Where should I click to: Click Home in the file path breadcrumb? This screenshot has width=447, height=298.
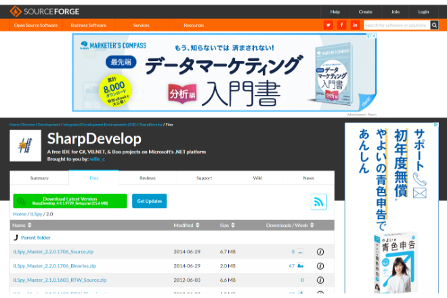click(x=20, y=214)
